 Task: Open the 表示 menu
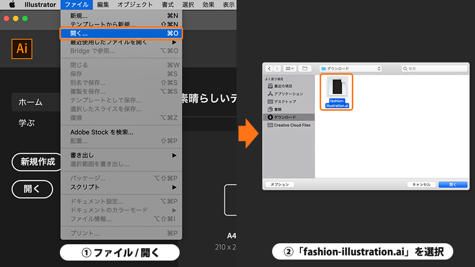229,4
